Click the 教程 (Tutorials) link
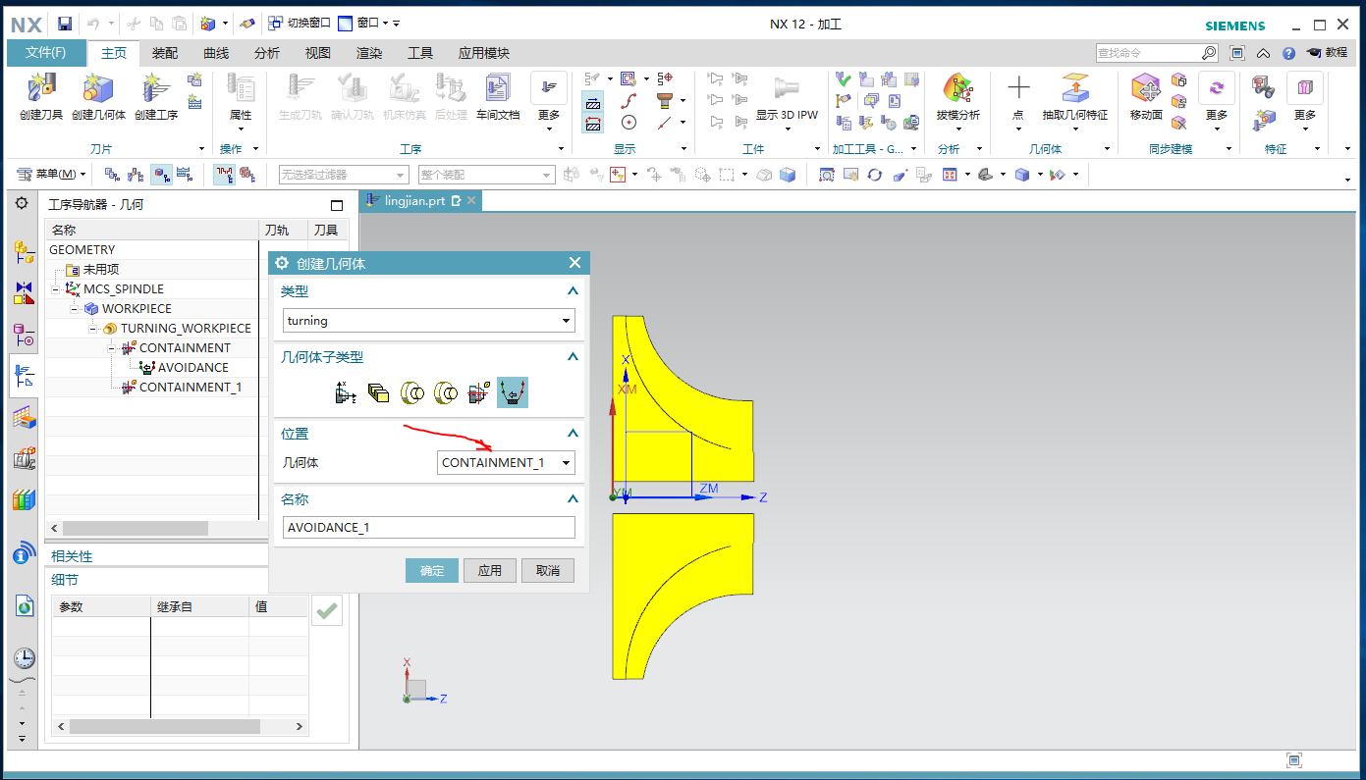The height and width of the screenshot is (780, 1366). point(1327,53)
